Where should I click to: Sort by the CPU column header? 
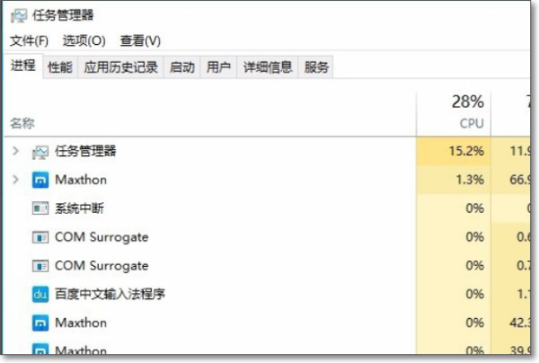470,123
